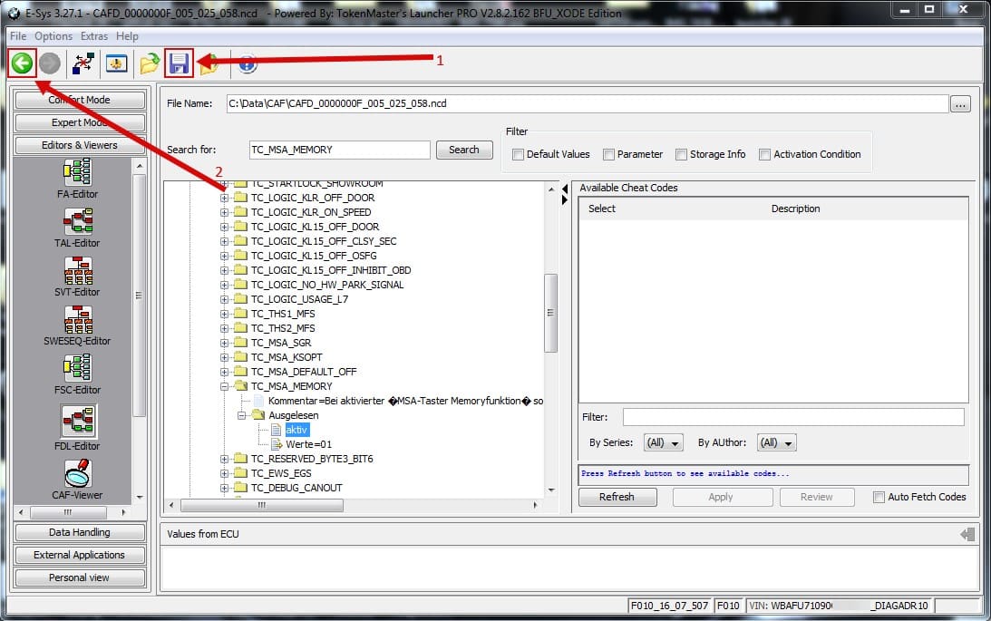Screen dimensions: 991x621
Task: Expand the TC_MSA_DEFAULT_OFF node
Action: click(x=224, y=372)
